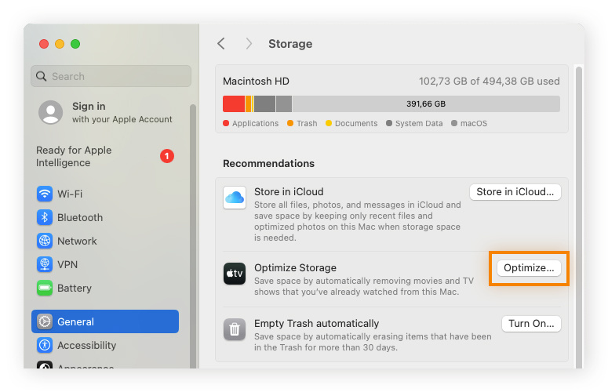Select Bluetooth in the sidebar list
The height and width of the screenshot is (392, 608).
[x=80, y=217]
